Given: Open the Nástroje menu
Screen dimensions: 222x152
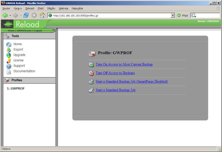Looking at the screenshot, I should coord(63,8).
